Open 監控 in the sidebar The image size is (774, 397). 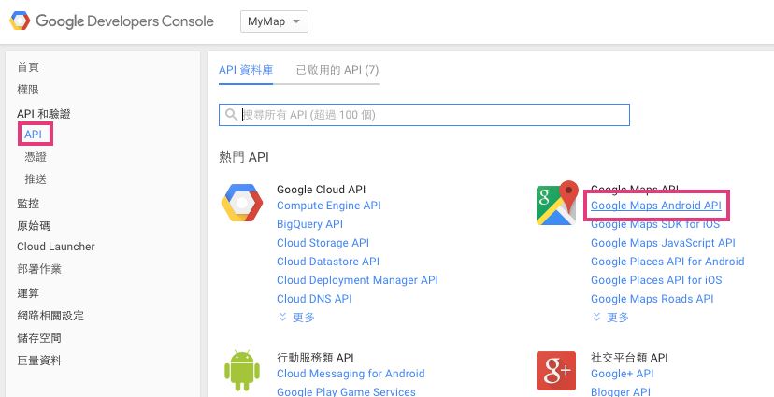click(28, 204)
